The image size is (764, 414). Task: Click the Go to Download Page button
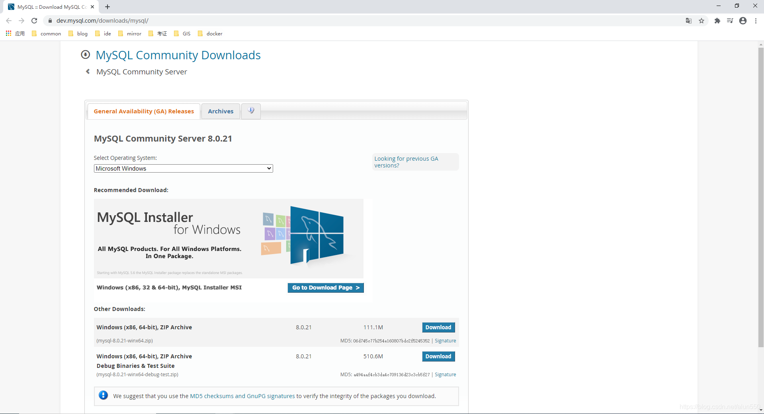pyautogui.click(x=326, y=288)
